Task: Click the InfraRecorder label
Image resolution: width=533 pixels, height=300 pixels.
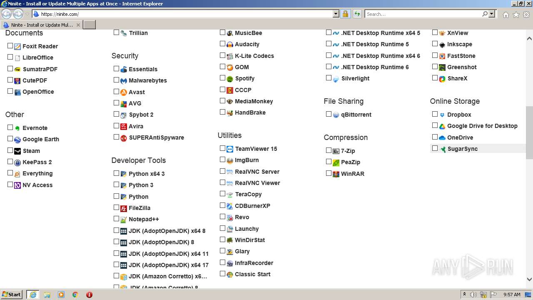Action: pyautogui.click(x=254, y=263)
